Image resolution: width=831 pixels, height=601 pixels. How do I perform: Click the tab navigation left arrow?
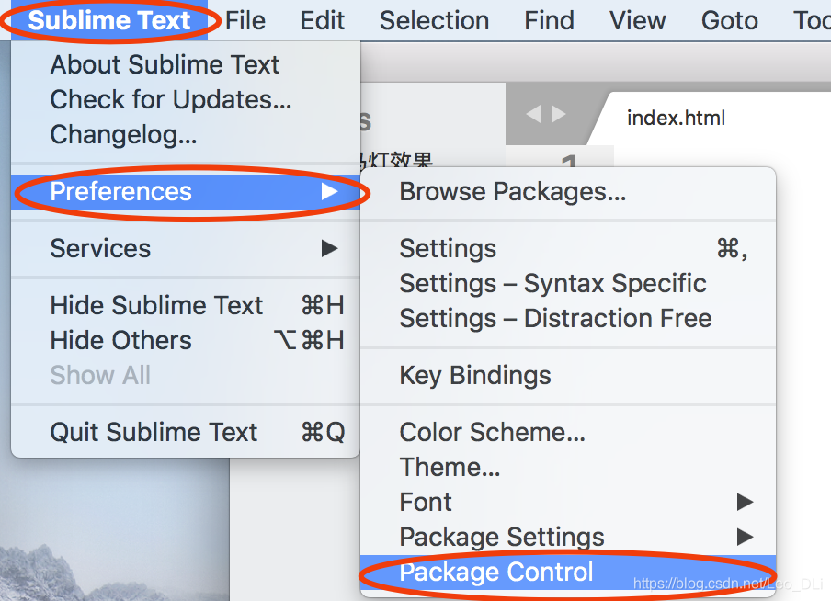point(533,115)
